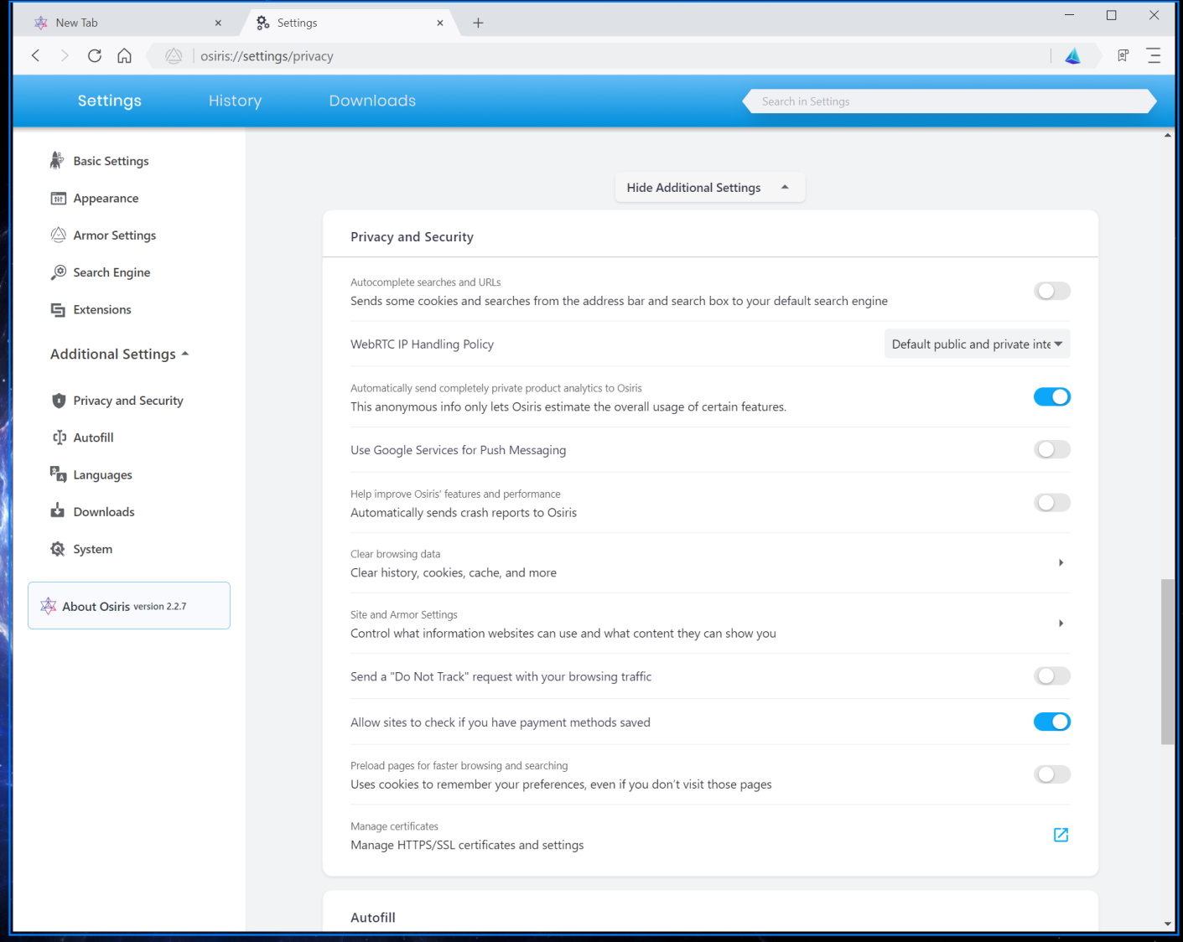
Task: Disable private product analytics to Osiris
Action: 1052,396
